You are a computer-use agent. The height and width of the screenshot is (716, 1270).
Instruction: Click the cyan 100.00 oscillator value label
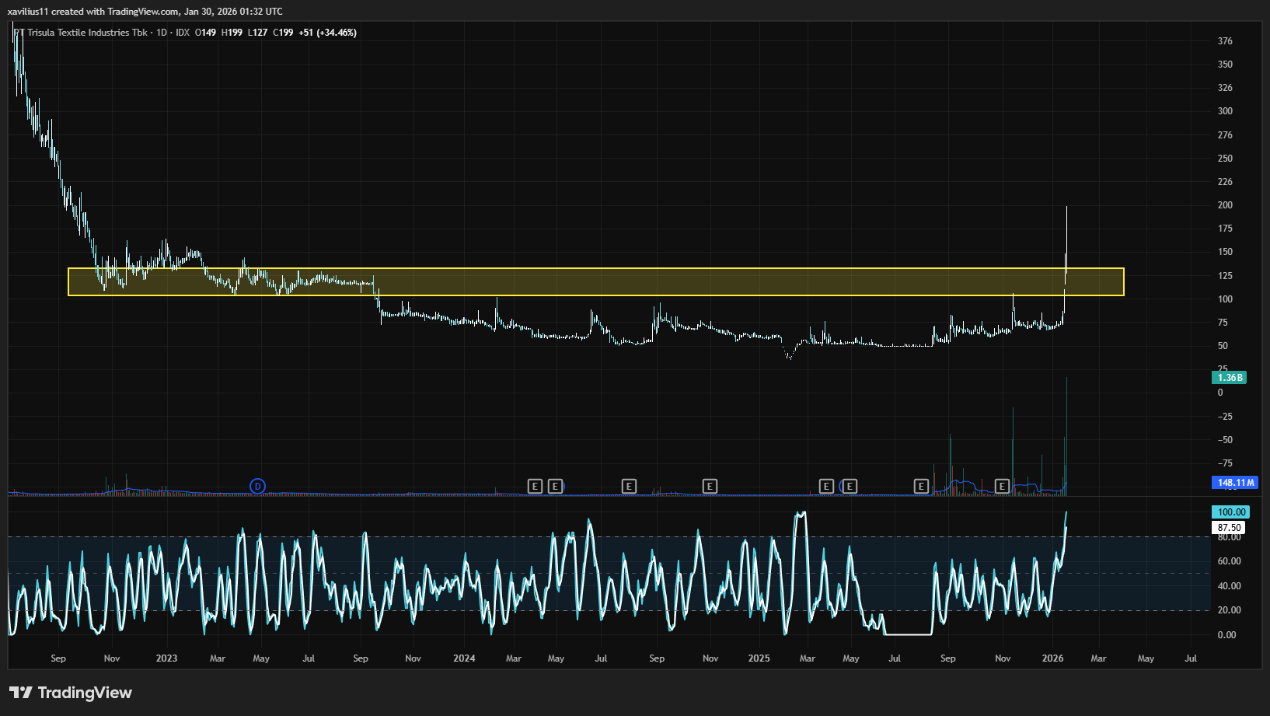(1230, 512)
